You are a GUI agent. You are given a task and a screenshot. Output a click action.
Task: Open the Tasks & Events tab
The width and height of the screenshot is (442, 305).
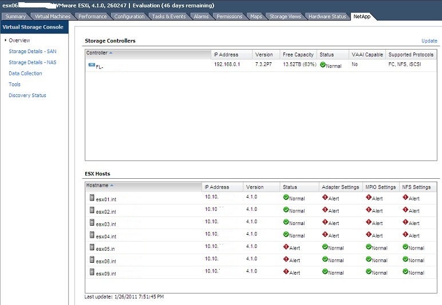pos(169,17)
